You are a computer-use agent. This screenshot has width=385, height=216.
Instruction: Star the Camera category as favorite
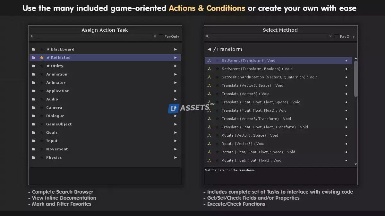42,108
